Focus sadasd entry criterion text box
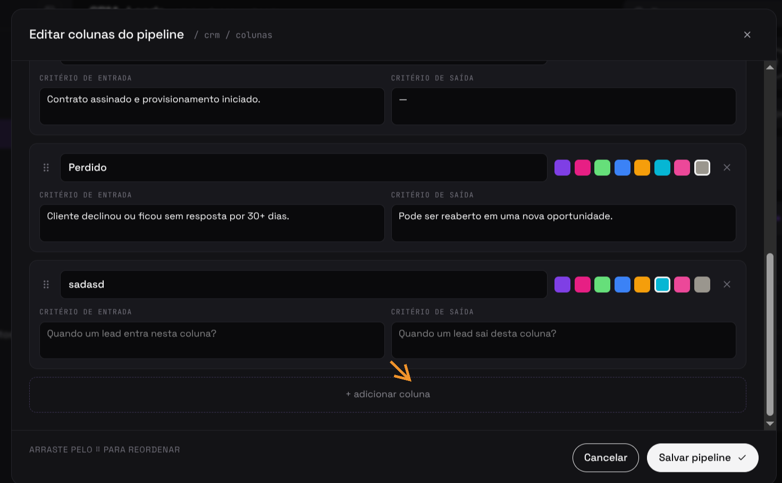The image size is (782, 483). 212,340
